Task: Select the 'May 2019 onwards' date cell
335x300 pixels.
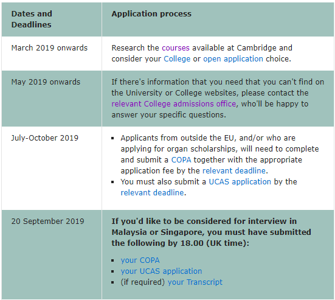Action: [x=46, y=82]
